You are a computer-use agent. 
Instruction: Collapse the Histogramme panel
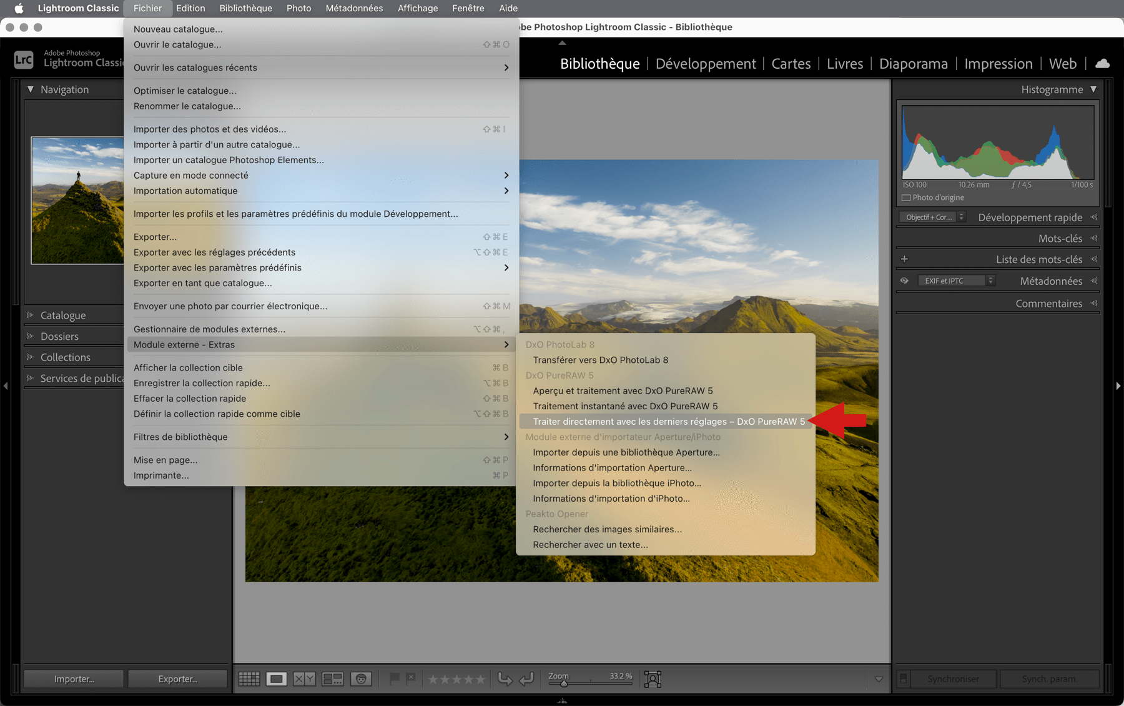coord(1093,89)
